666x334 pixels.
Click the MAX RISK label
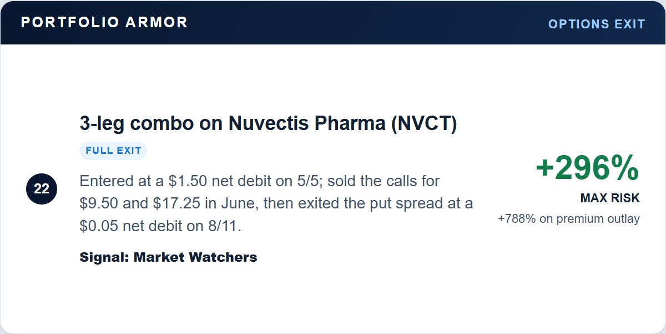pyautogui.click(x=610, y=198)
